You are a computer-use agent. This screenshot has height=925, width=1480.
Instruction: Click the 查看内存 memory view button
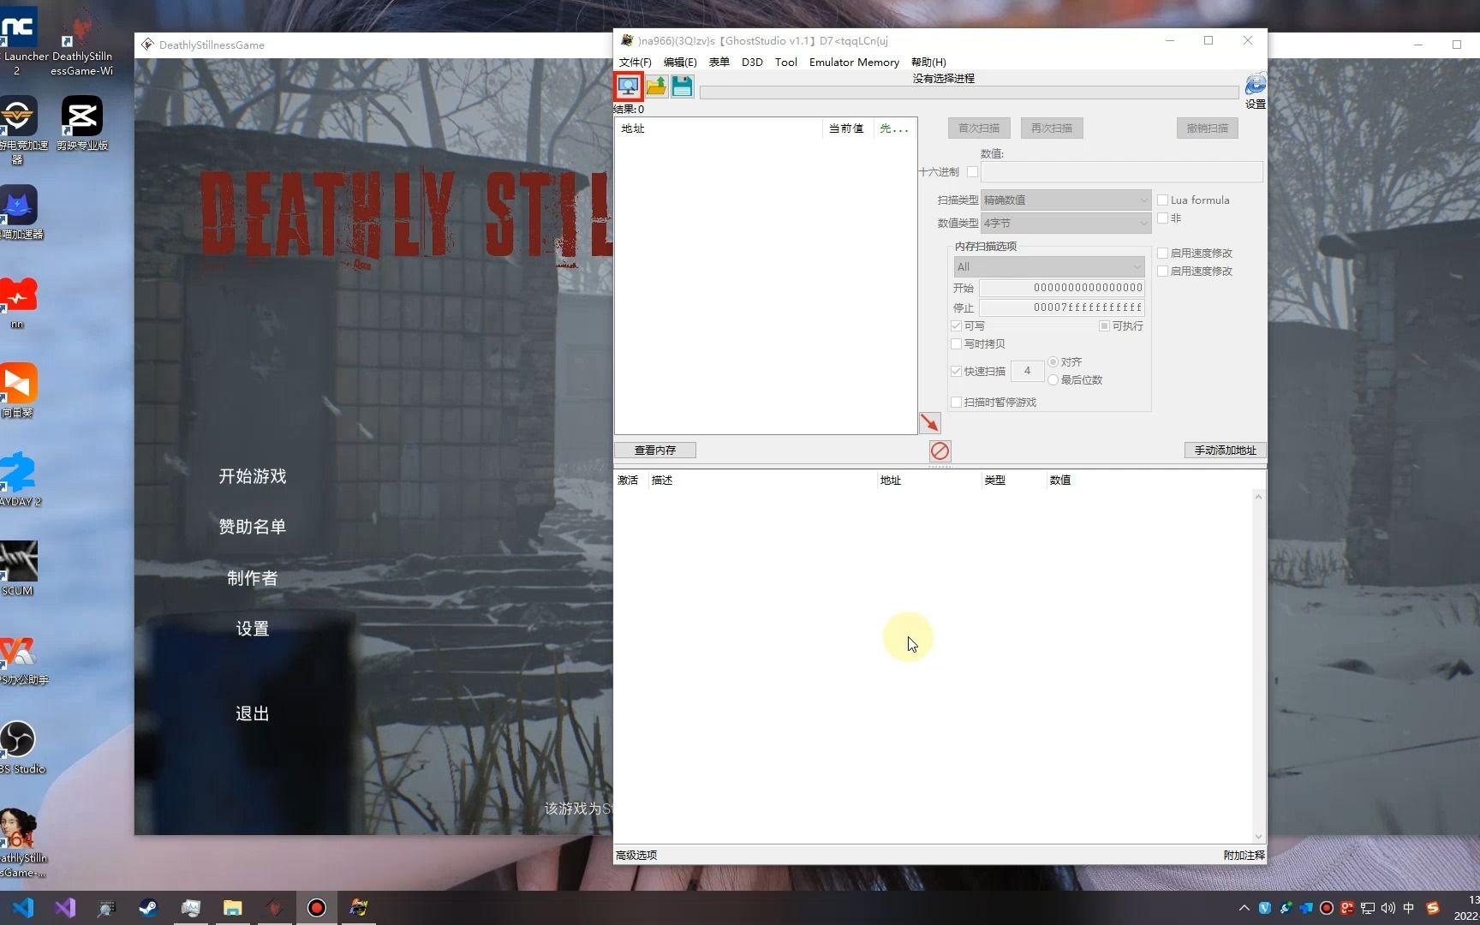tap(655, 450)
